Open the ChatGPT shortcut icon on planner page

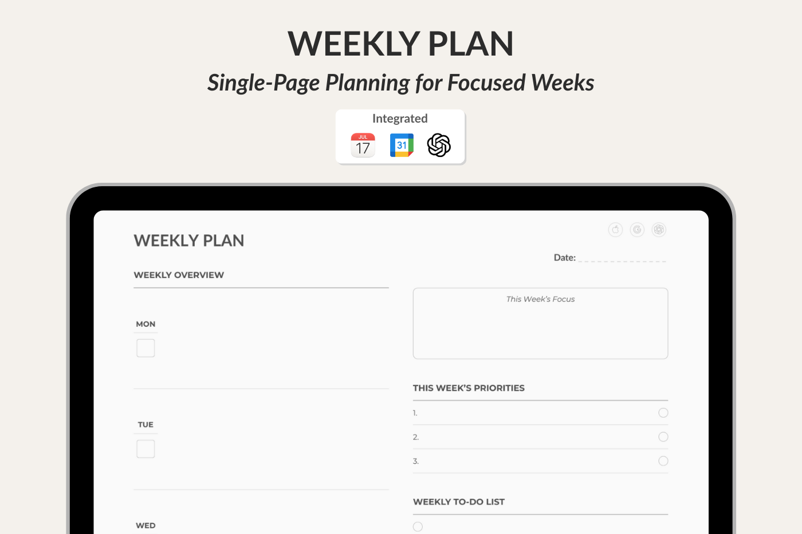pos(659,230)
